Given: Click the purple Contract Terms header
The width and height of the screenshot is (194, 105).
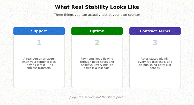Looking at the screenshot, I should (155, 31).
